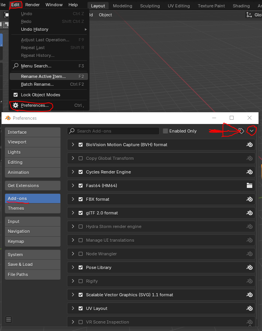Click the Blender logo icon on FBX format row
This screenshot has height=331, width=262.
(250, 199)
